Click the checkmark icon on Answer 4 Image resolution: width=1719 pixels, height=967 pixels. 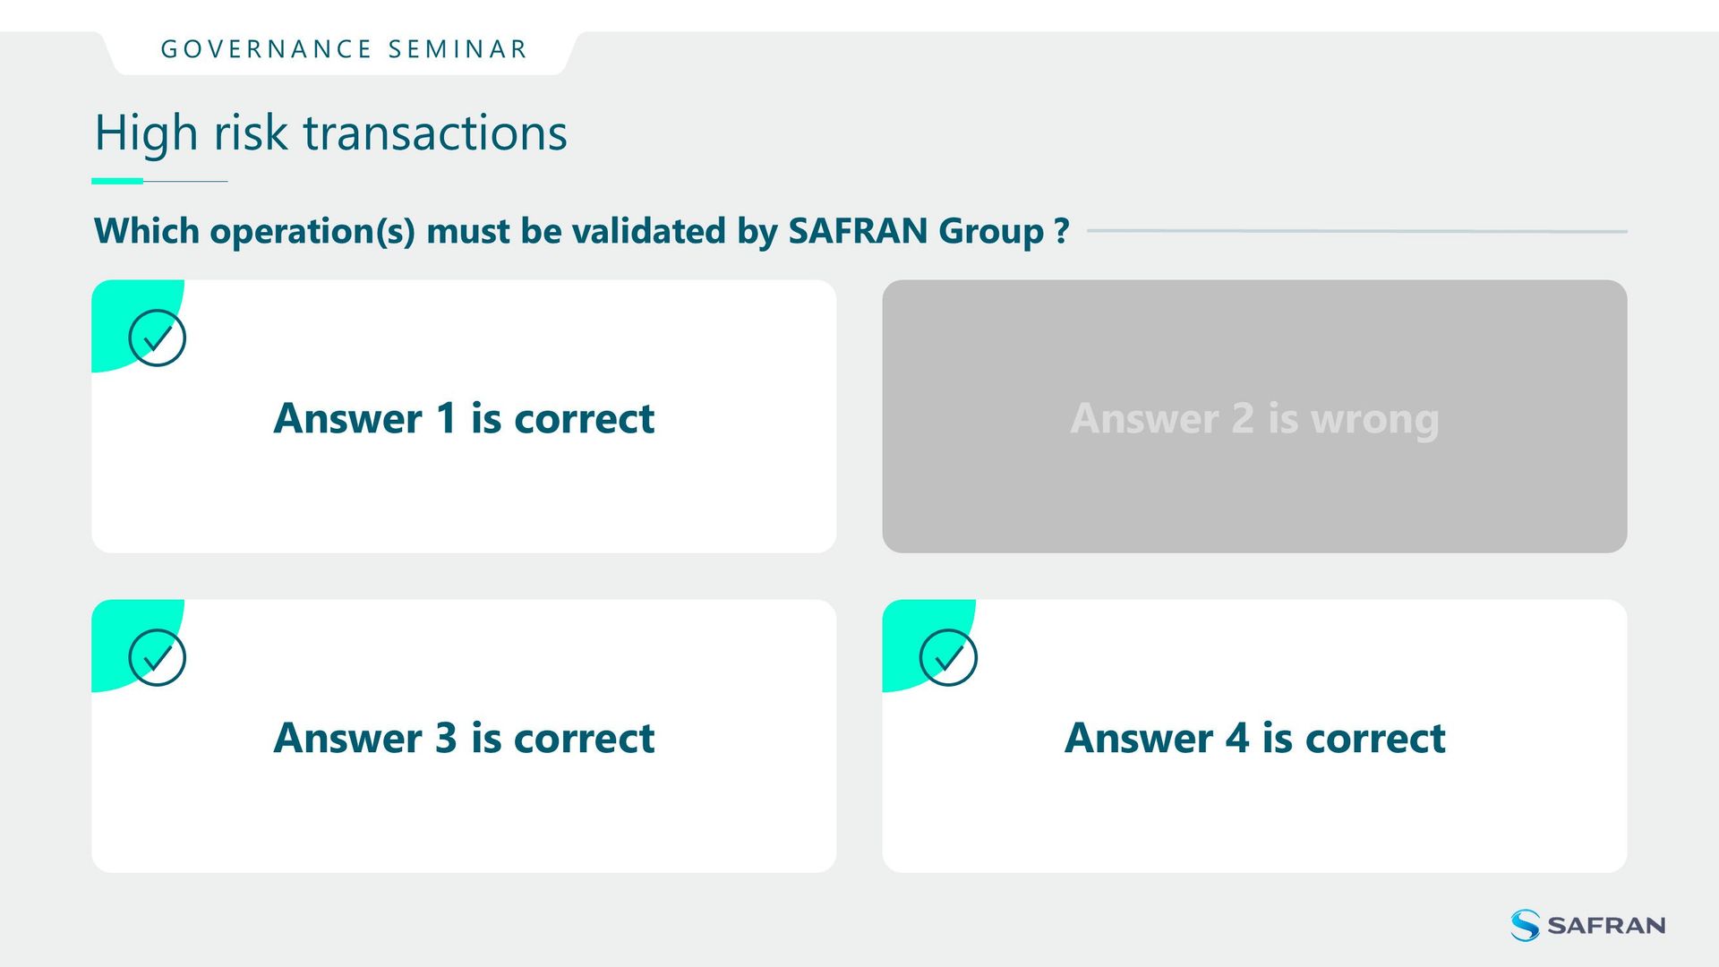pyautogui.click(x=947, y=657)
